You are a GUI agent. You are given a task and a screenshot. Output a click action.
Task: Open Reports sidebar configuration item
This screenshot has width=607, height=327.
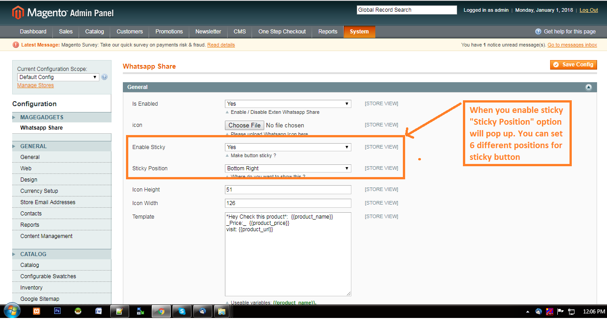click(30, 225)
